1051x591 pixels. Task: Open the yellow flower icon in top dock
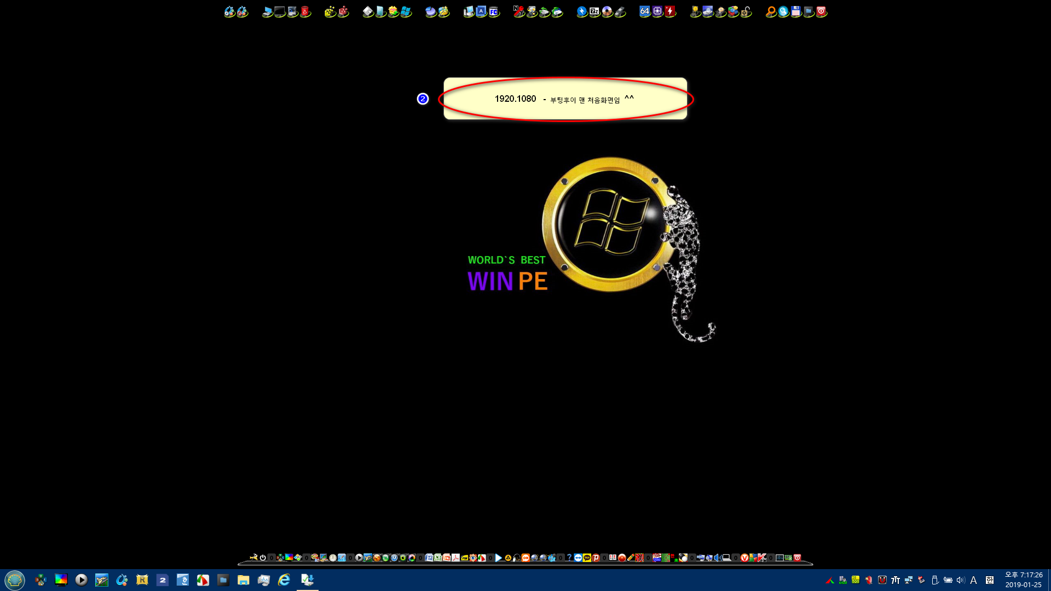[393, 11]
